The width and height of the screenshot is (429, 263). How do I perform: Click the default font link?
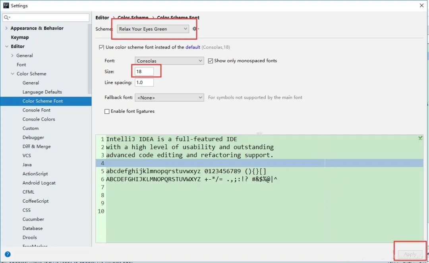pos(193,47)
